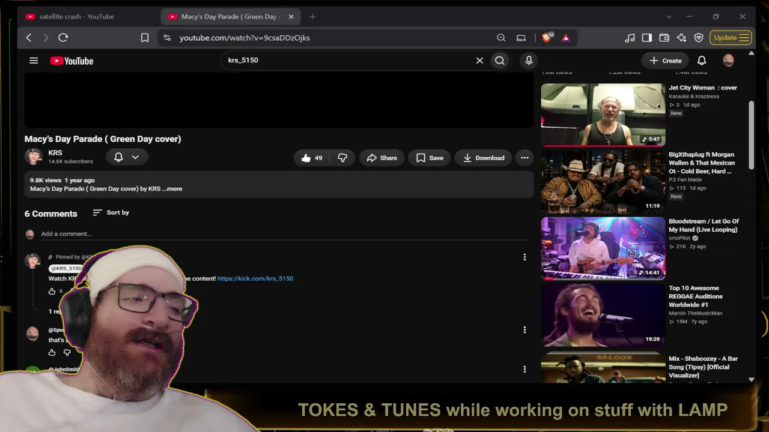Toggle the browser sidebar panel

coord(647,38)
